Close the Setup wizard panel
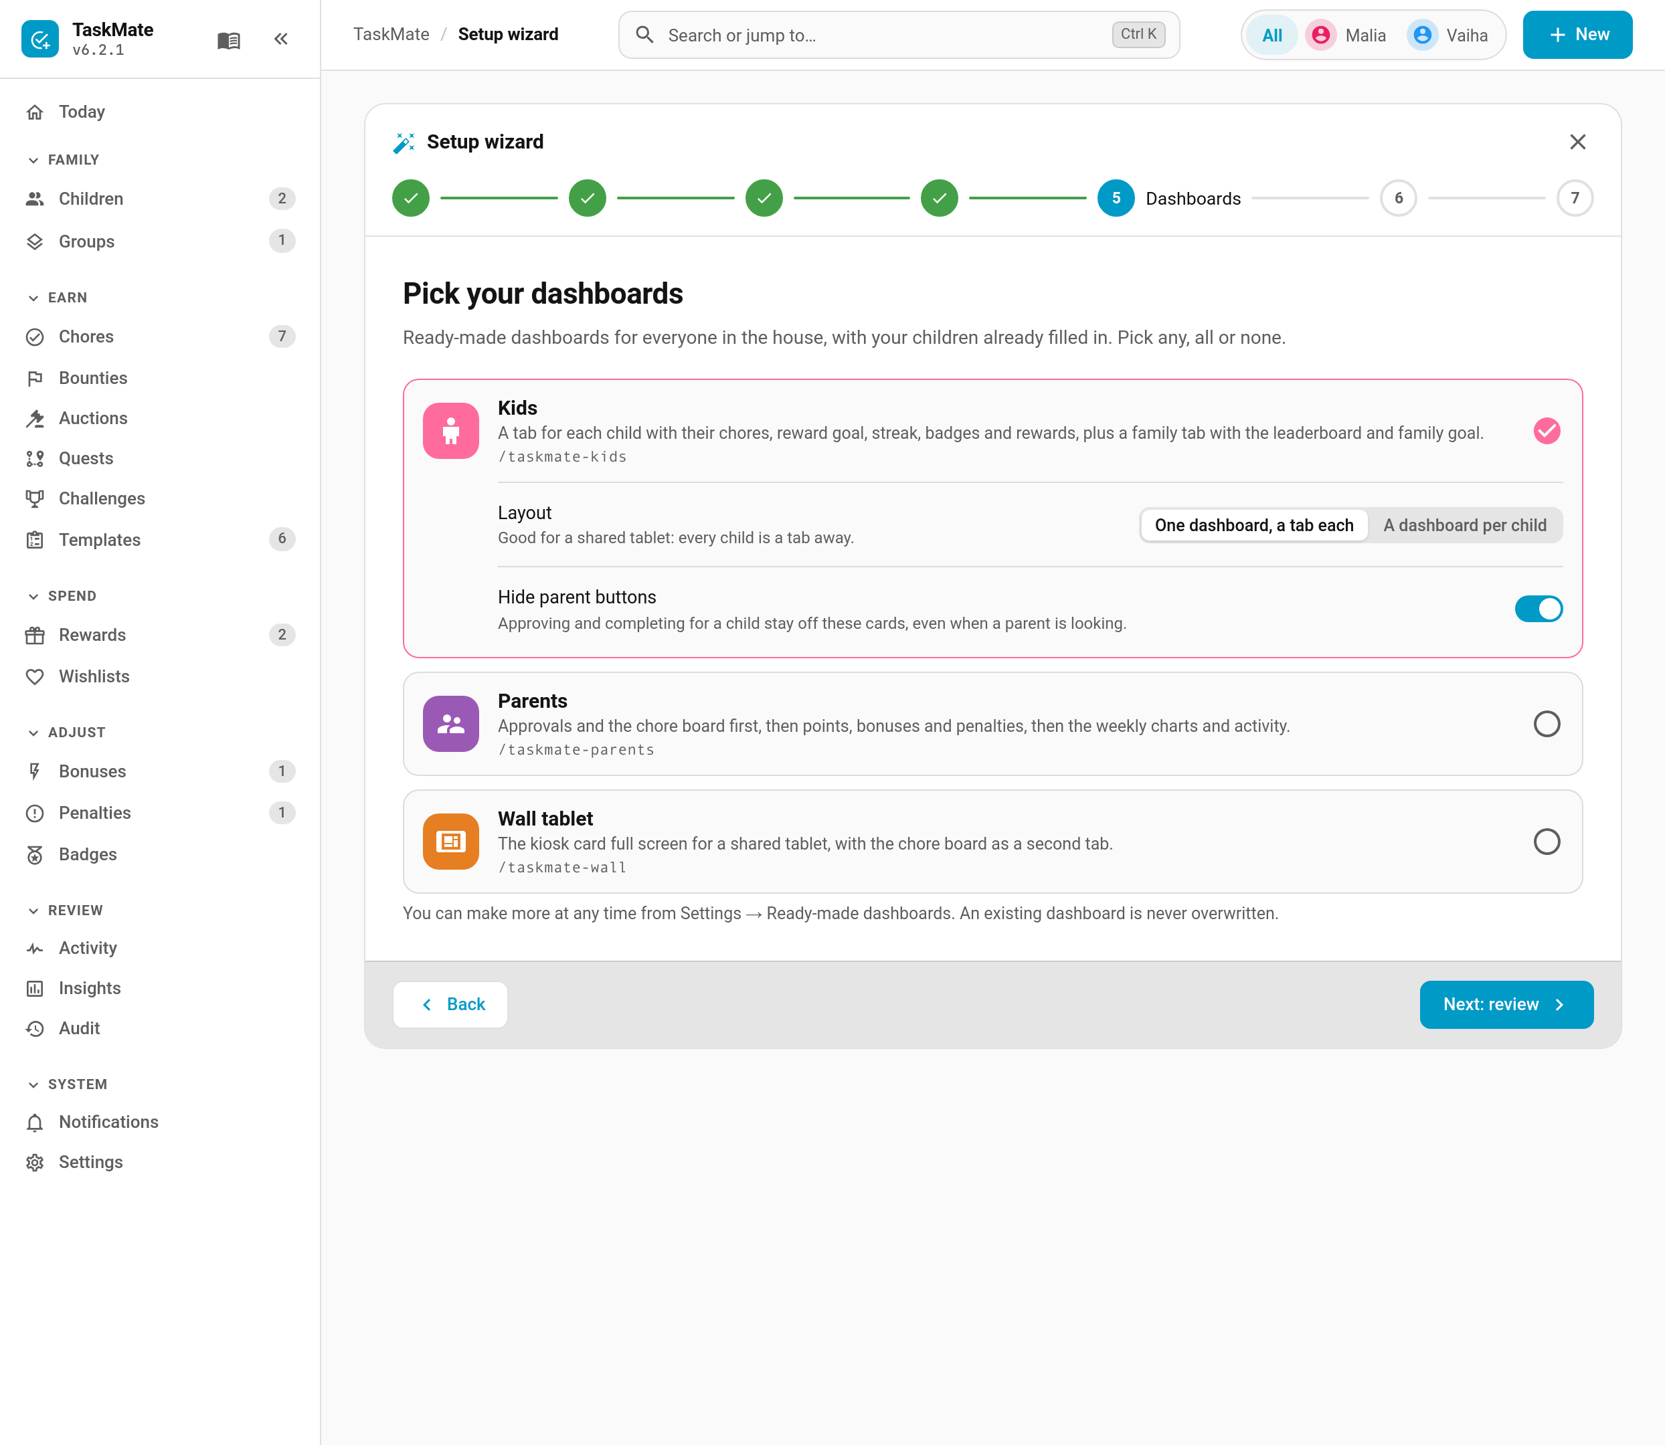Image resolution: width=1665 pixels, height=1445 pixels. pyautogui.click(x=1577, y=142)
